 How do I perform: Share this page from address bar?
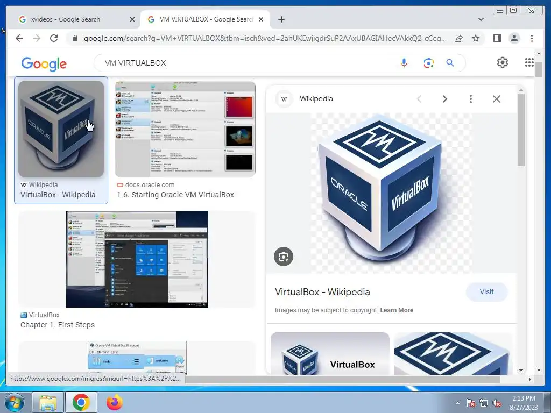tap(458, 38)
